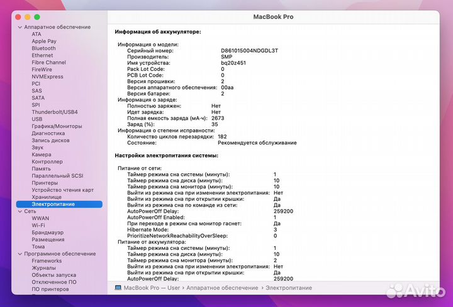The image size is (453, 307).
Task: Select Память in the hardware list
Action: pos(41,169)
